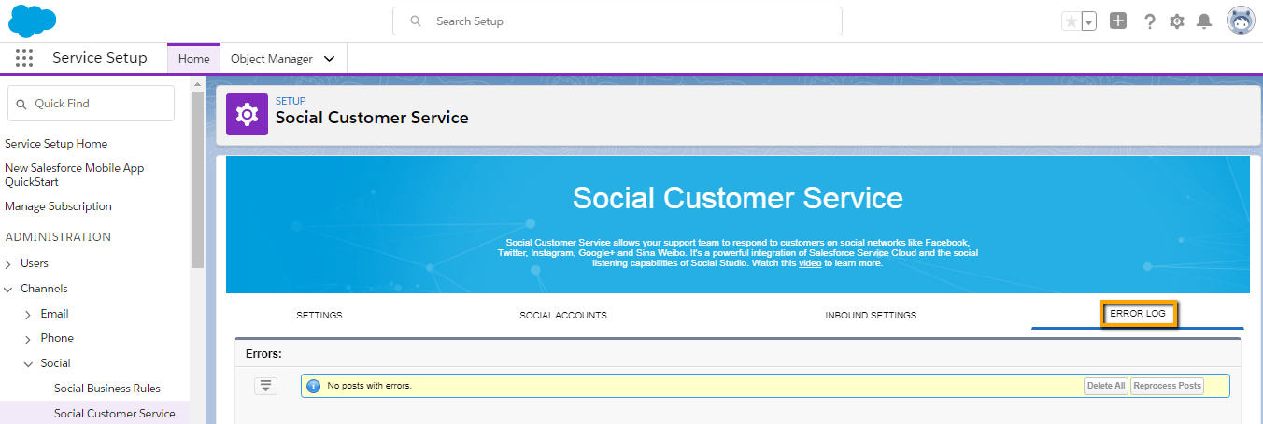
Task: Select the ERROR LOG tab
Action: pyautogui.click(x=1138, y=314)
